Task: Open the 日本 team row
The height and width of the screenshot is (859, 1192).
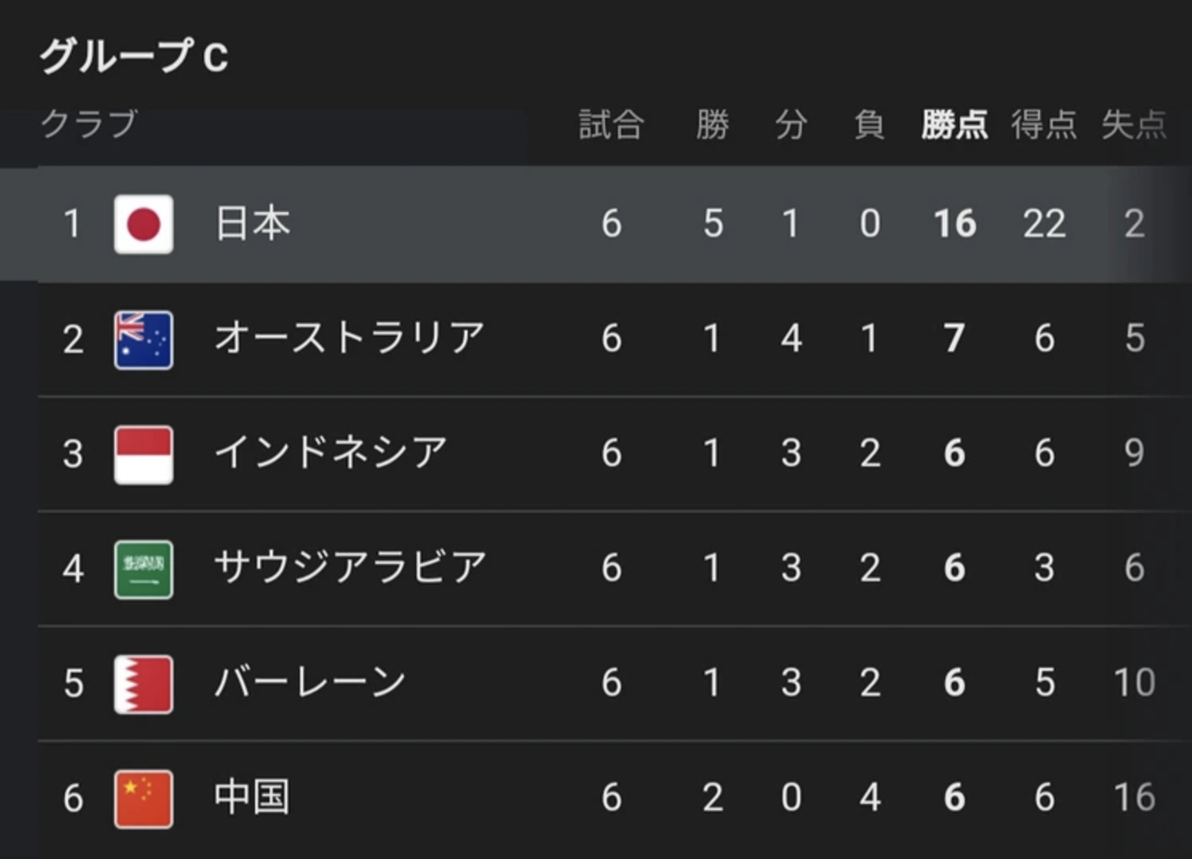Action: coord(596,224)
